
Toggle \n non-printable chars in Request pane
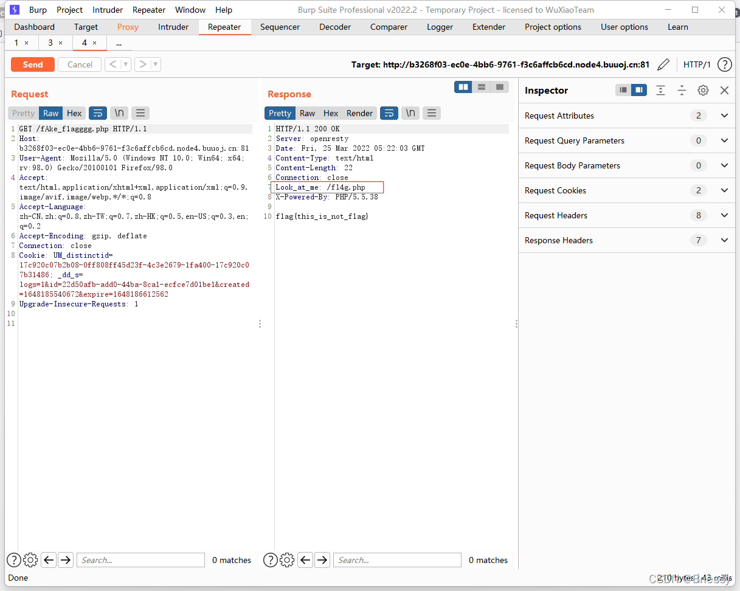click(x=119, y=113)
